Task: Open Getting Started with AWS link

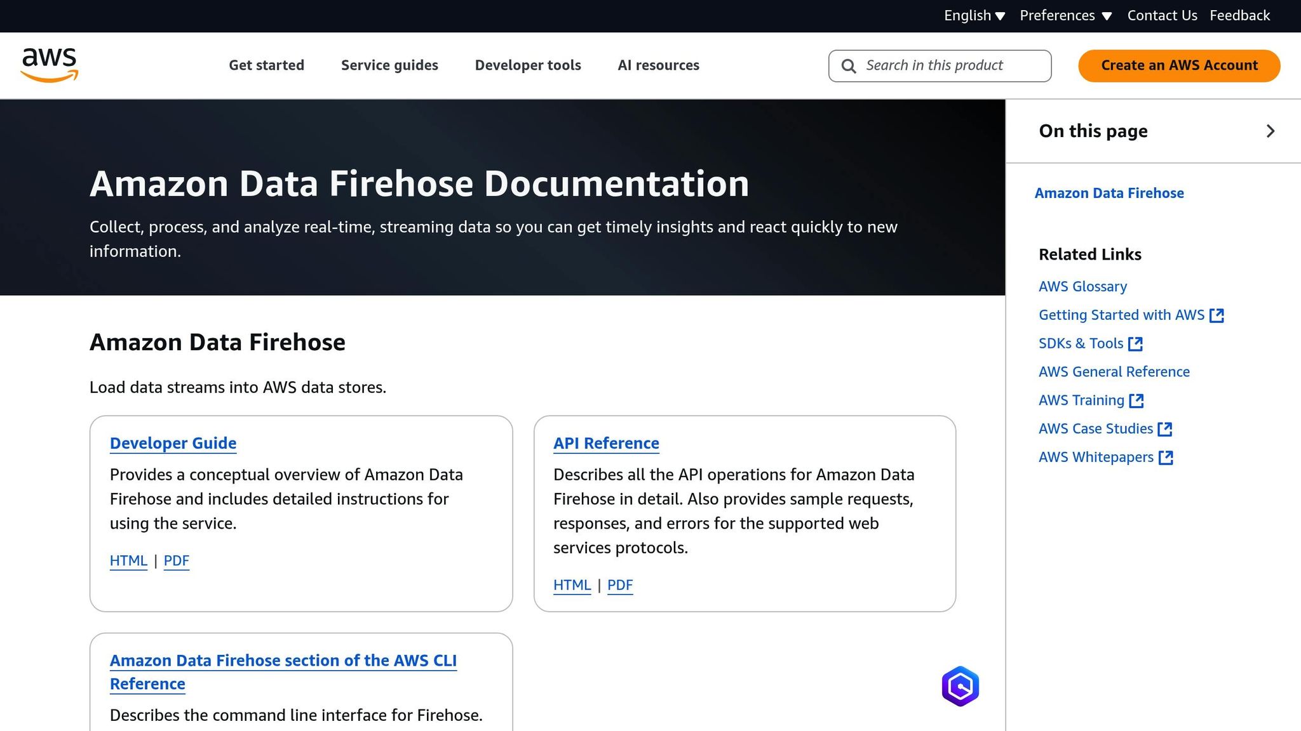Action: pyautogui.click(x=1121, y=315)
